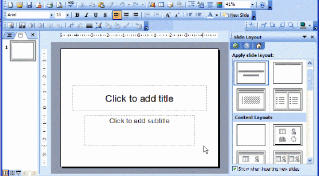Screen dimensions: 319x176
Task: Go to Slide Layout task pane home
Action: pyautogui.click(x=259, y=46)
